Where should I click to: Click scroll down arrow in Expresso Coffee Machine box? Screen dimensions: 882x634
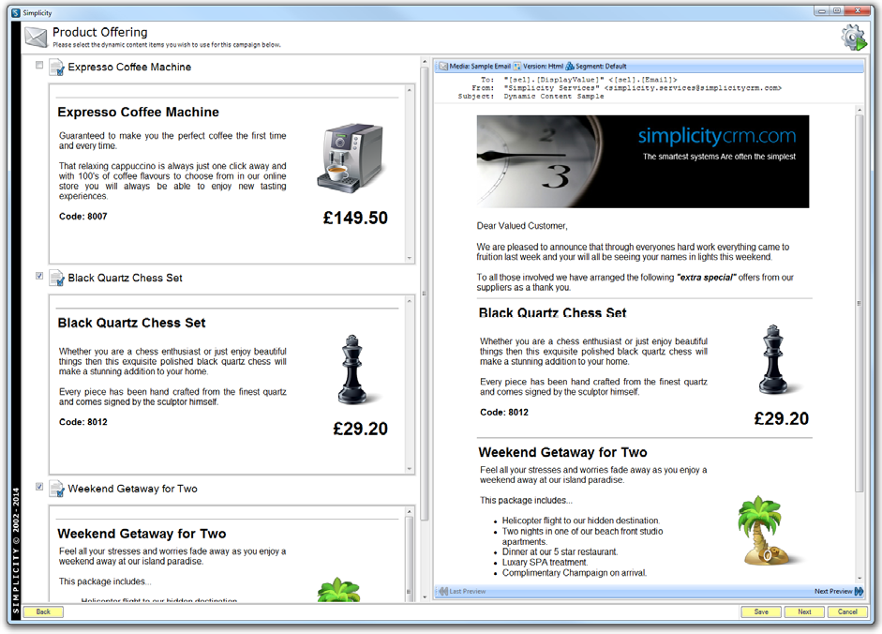(410, 258)
